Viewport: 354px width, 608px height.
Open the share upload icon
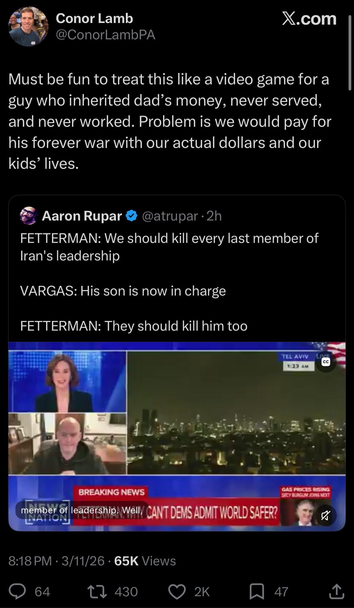pyautogui.click(x=336, y=591)
